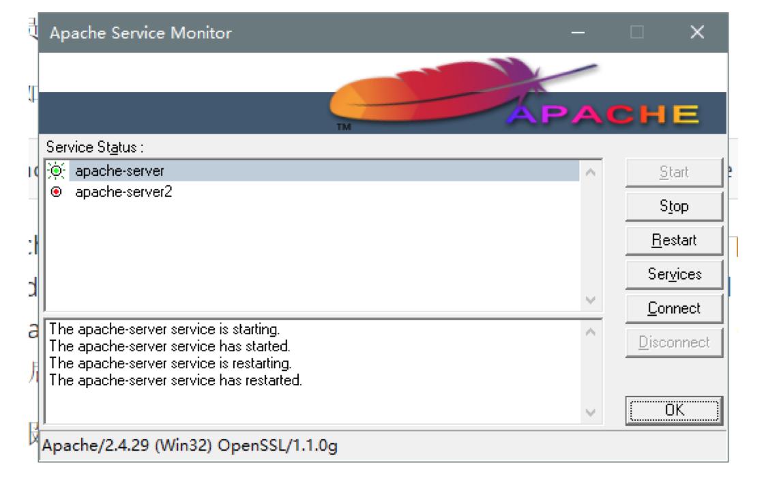The width and height of the screenshot is (779, 480).
Task: Click the Apache Service Monitor title bar text
Action: tap(141, 33)
